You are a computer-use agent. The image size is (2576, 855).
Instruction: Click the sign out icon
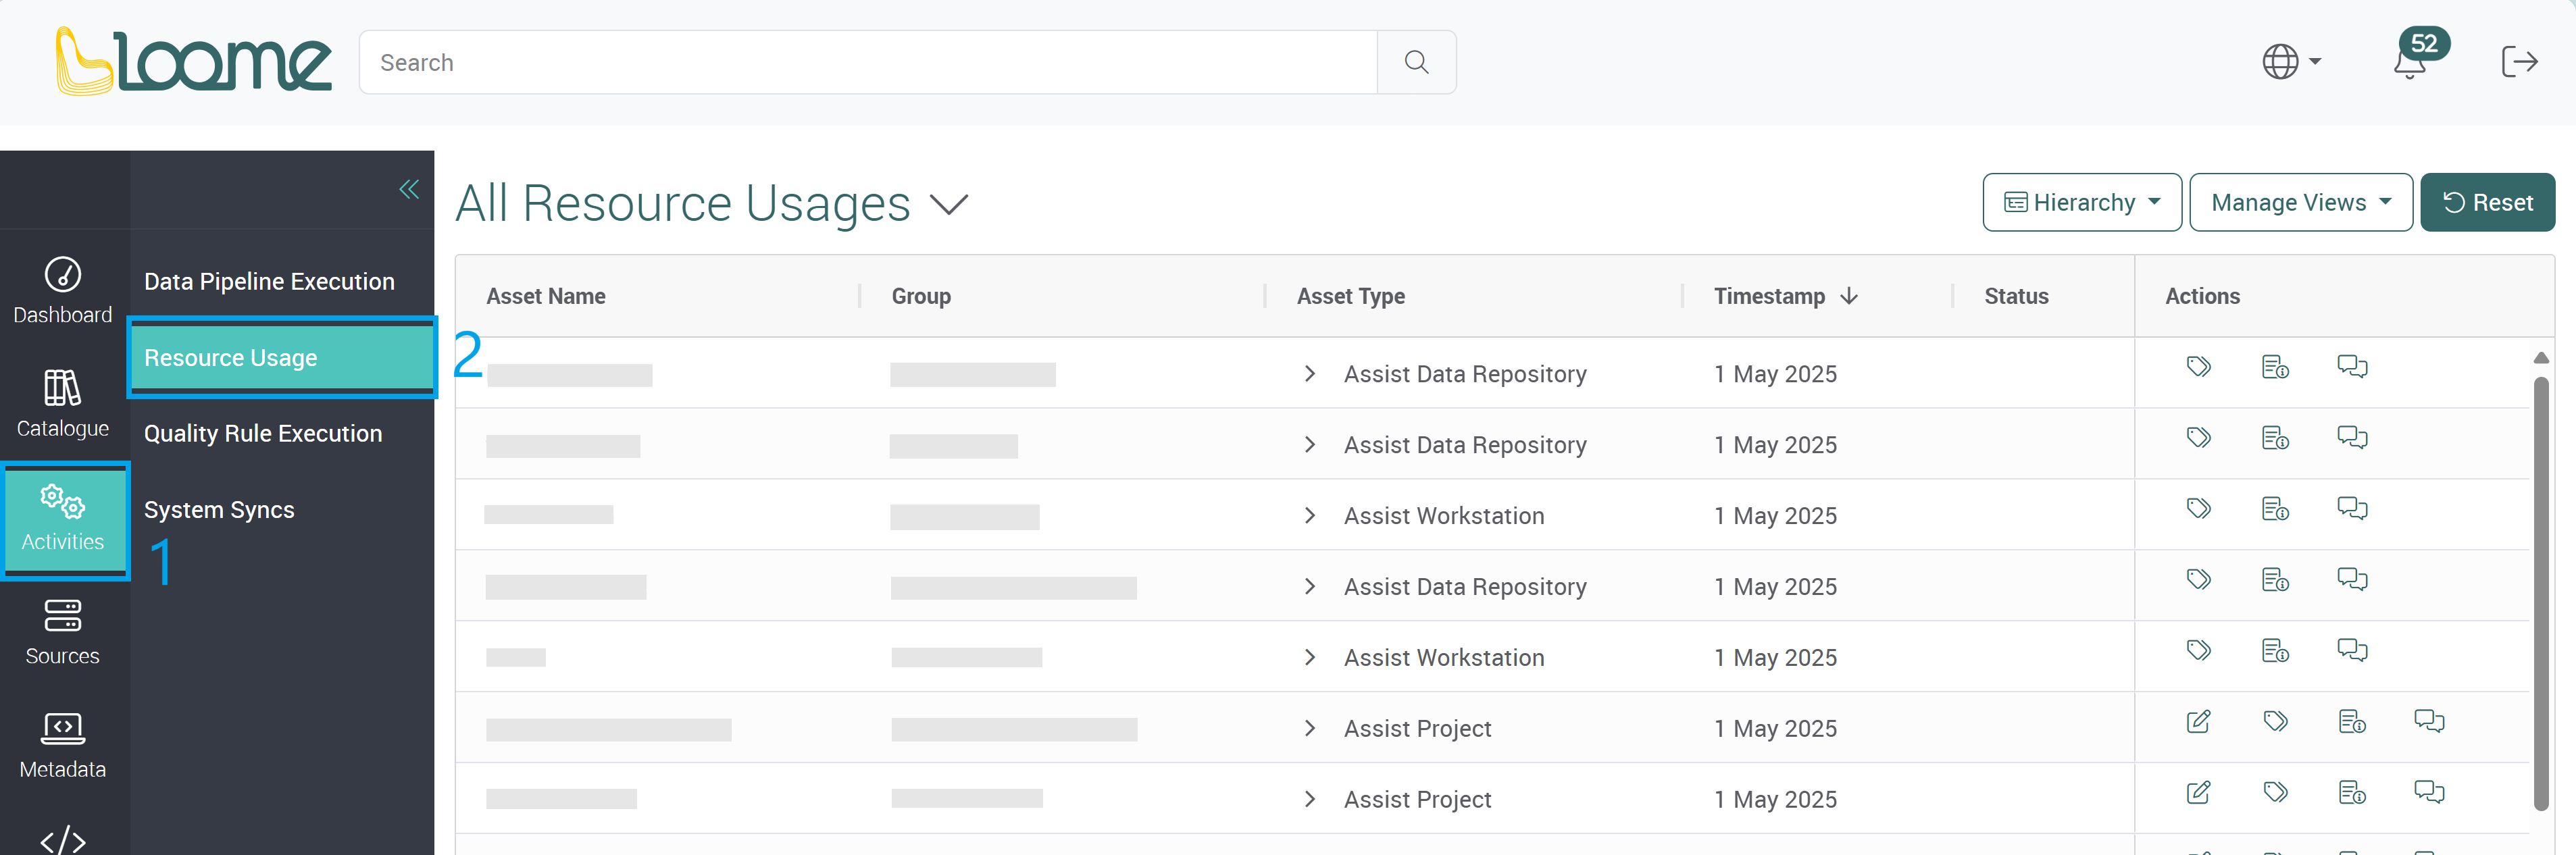(x=2519, y=62)
